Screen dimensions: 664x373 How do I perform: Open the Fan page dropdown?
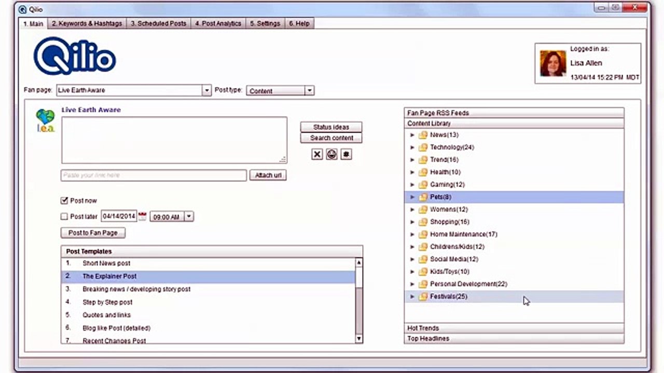206,90
